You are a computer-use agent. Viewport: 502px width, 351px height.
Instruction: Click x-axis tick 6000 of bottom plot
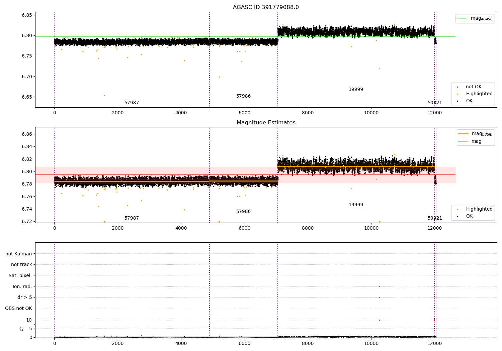pyautogui.click(x=245, y=344)
